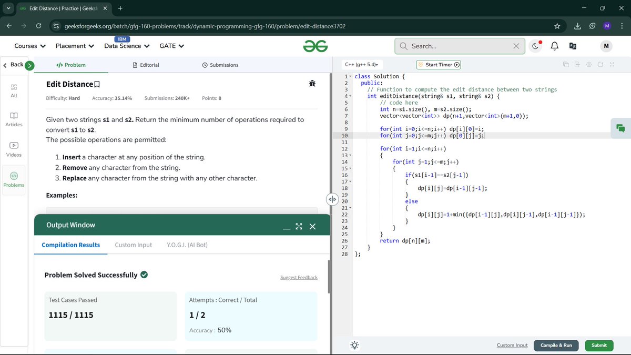The width and height of the screenshot is (631, 355).
Task: Click the Accuracy: 35.14% text
Action: 112,98
